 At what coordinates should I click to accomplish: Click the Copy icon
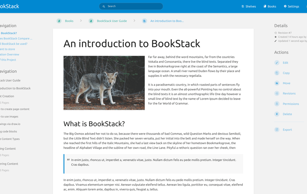[277, 73]
